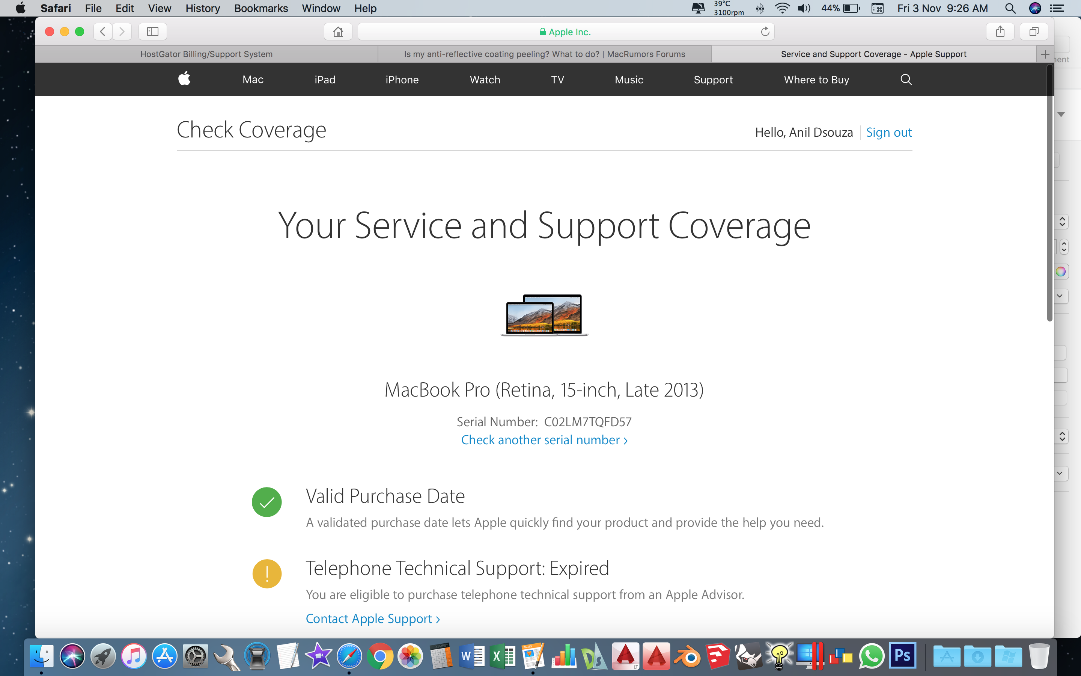
Task: Open the Trash in the Dock
Action: point(1039,656)
